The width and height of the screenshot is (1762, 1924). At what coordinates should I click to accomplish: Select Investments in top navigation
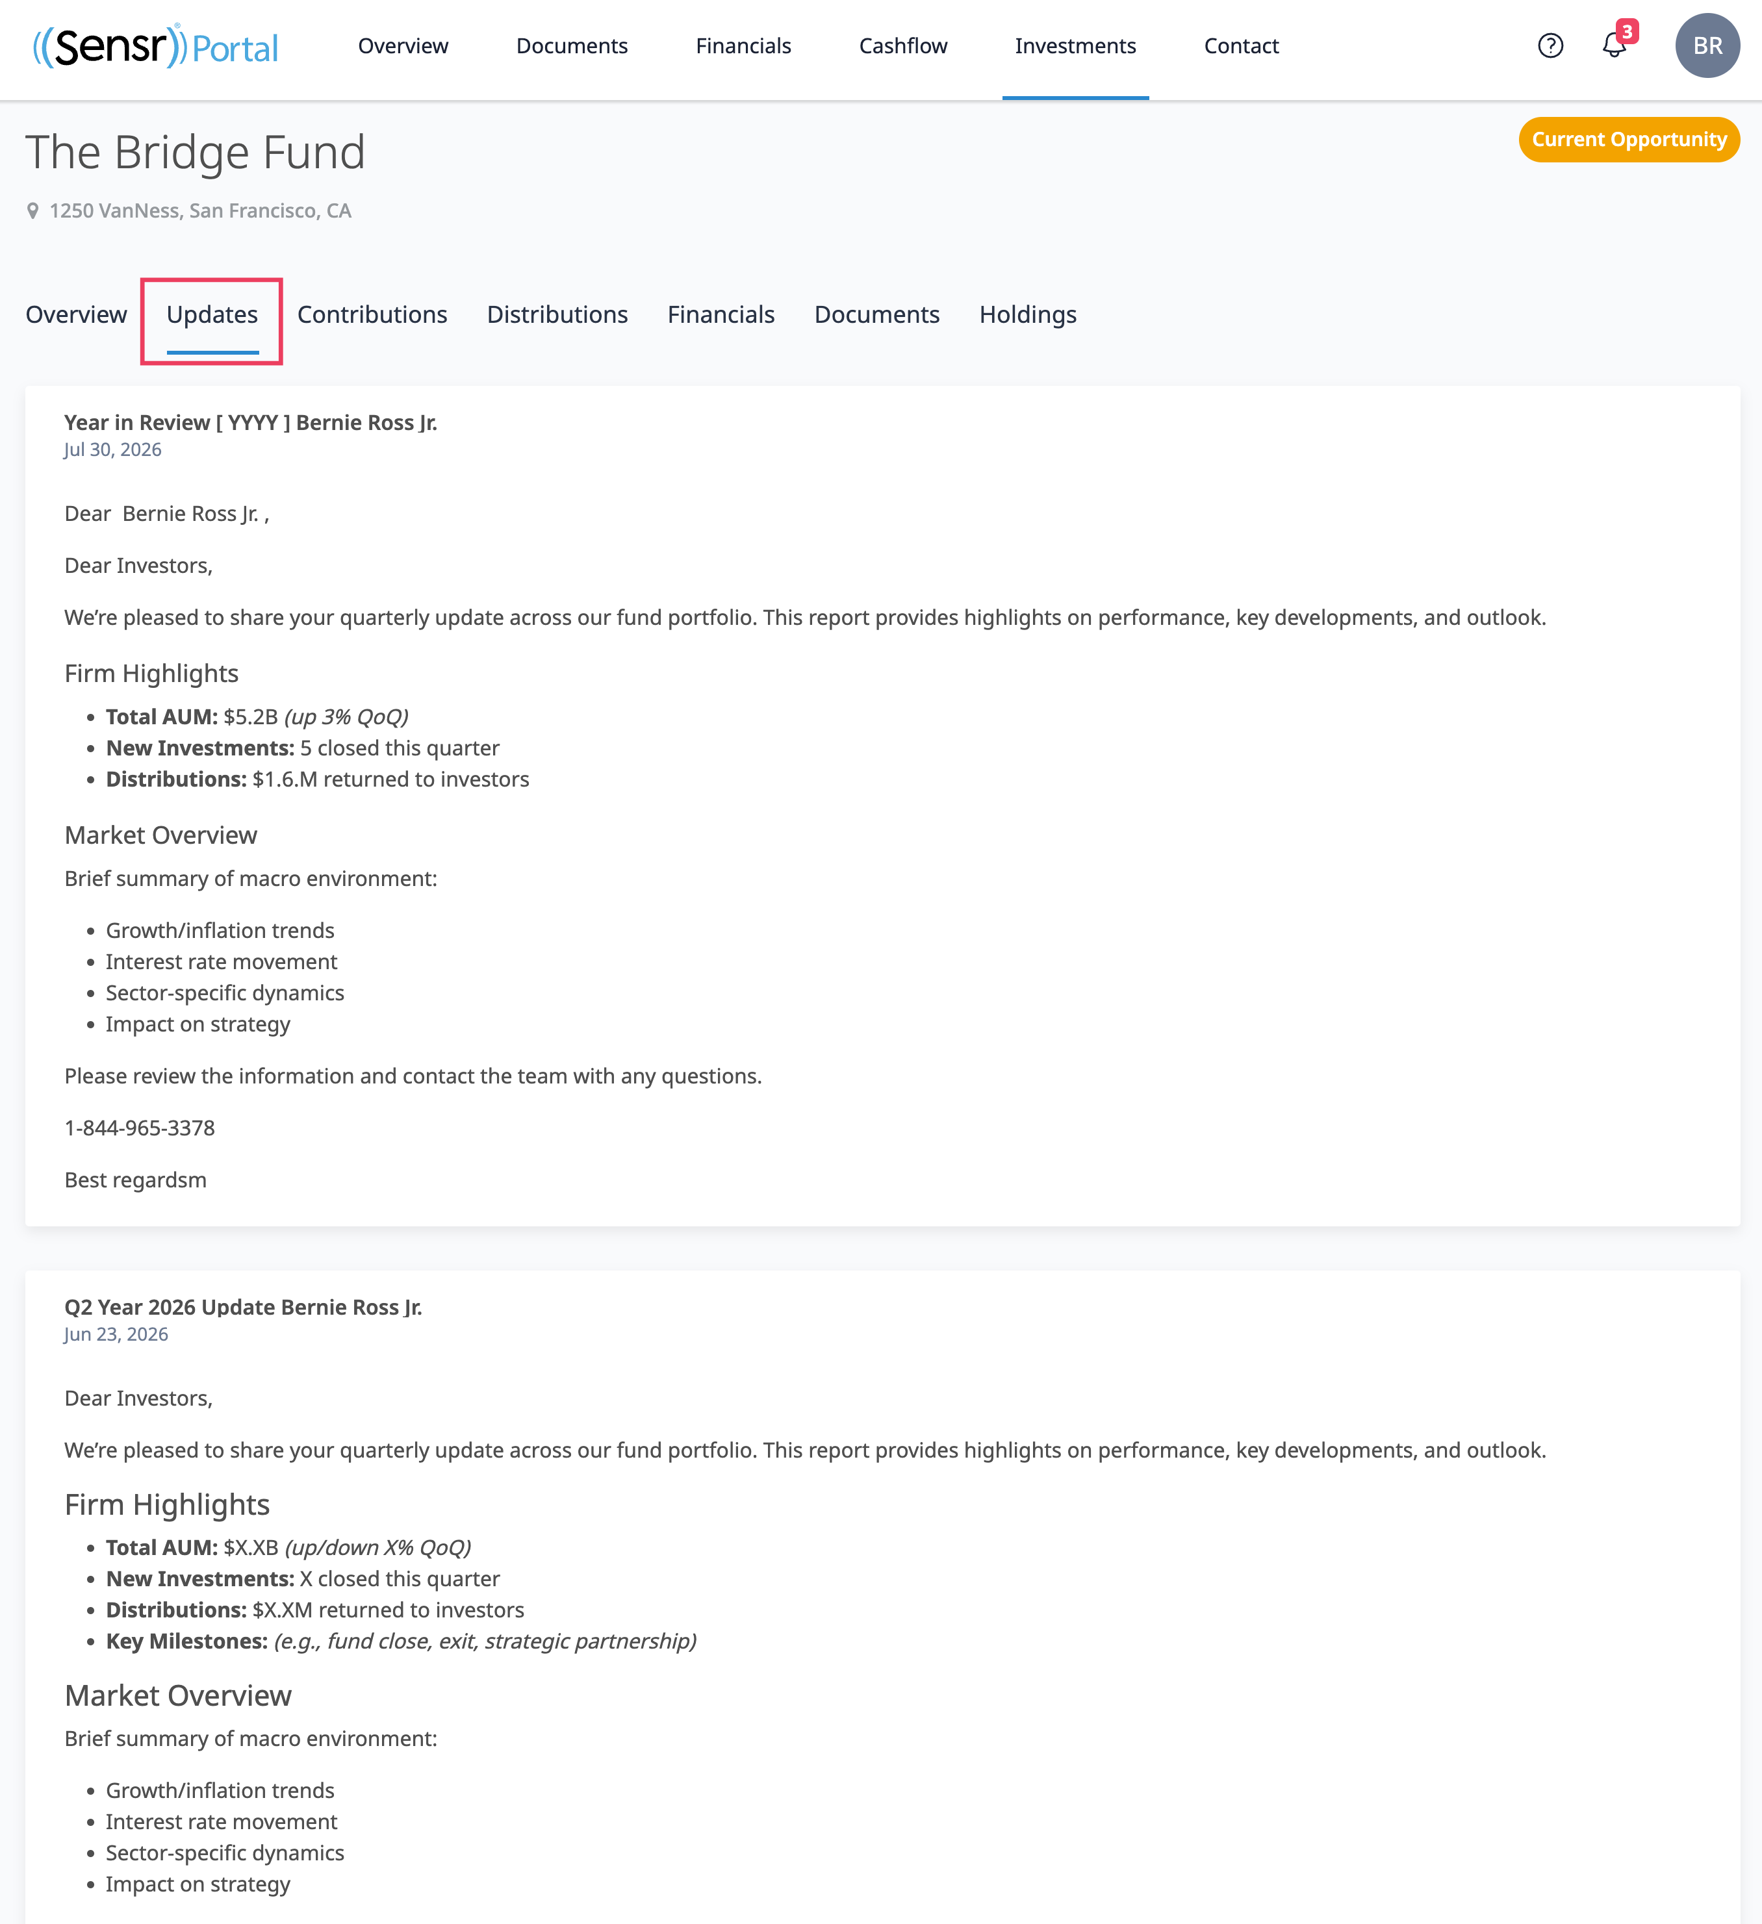tap(1075, 46)
